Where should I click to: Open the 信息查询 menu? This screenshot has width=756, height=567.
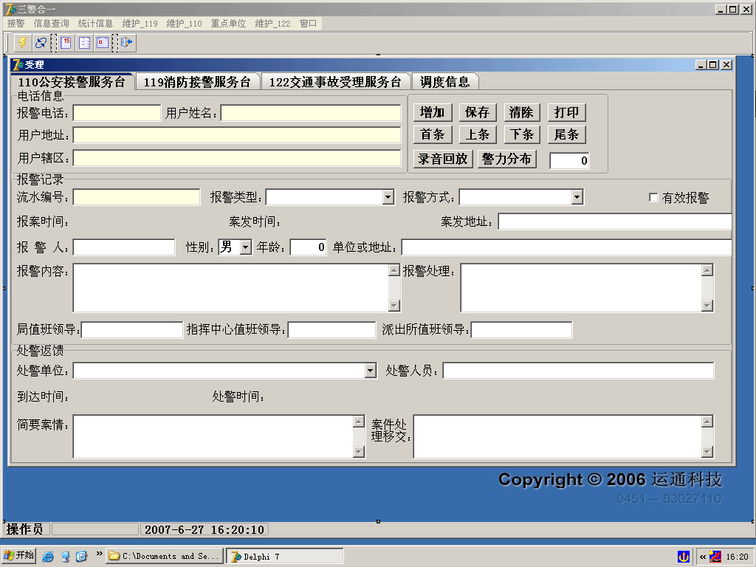[x=51, y=23]
